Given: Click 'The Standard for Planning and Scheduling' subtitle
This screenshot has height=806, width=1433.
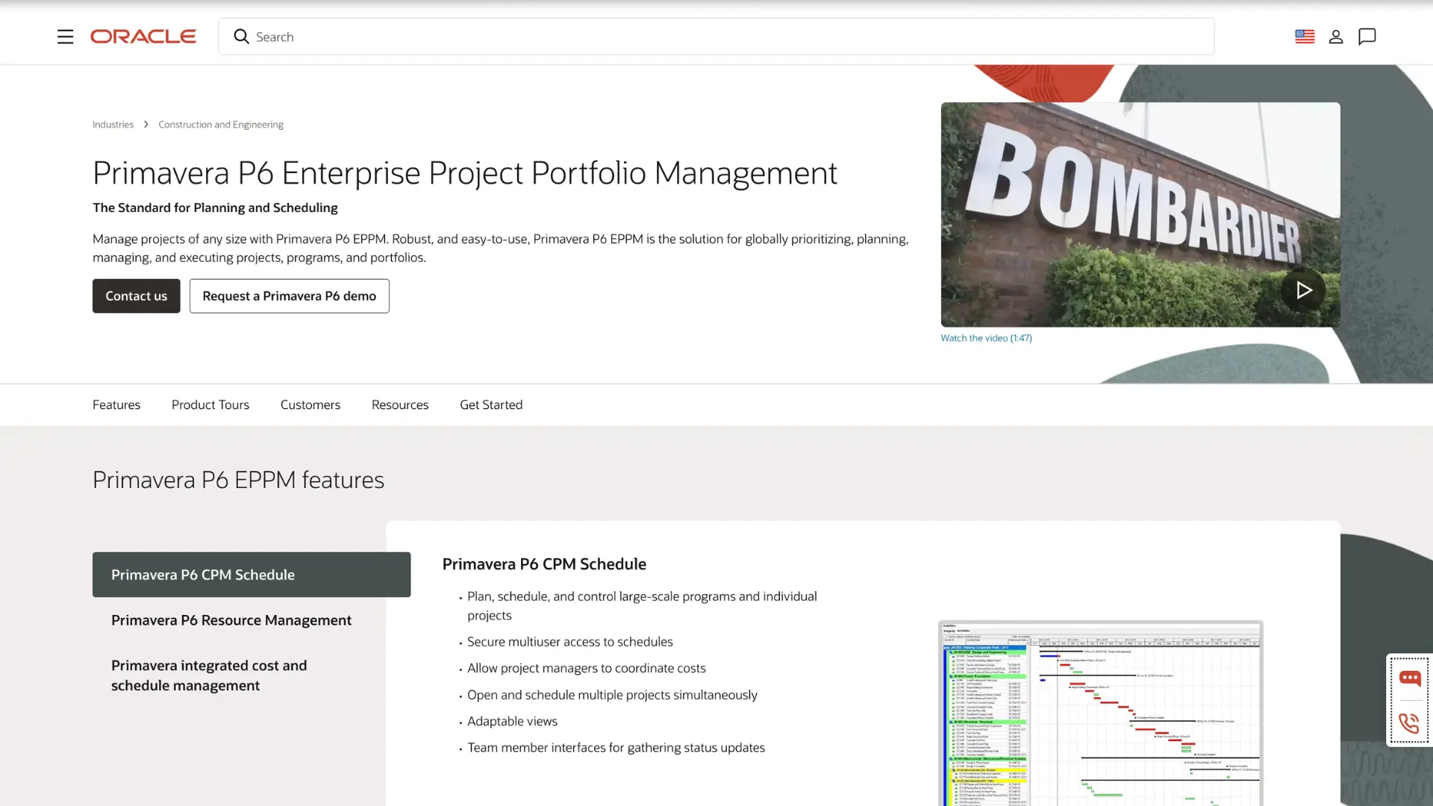Looking at the screenshot, I should click(215, 207).
